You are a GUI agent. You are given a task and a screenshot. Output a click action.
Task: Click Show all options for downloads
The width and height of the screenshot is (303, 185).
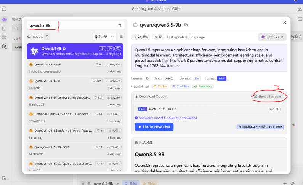pyautogui.click(x=268, y=97)
